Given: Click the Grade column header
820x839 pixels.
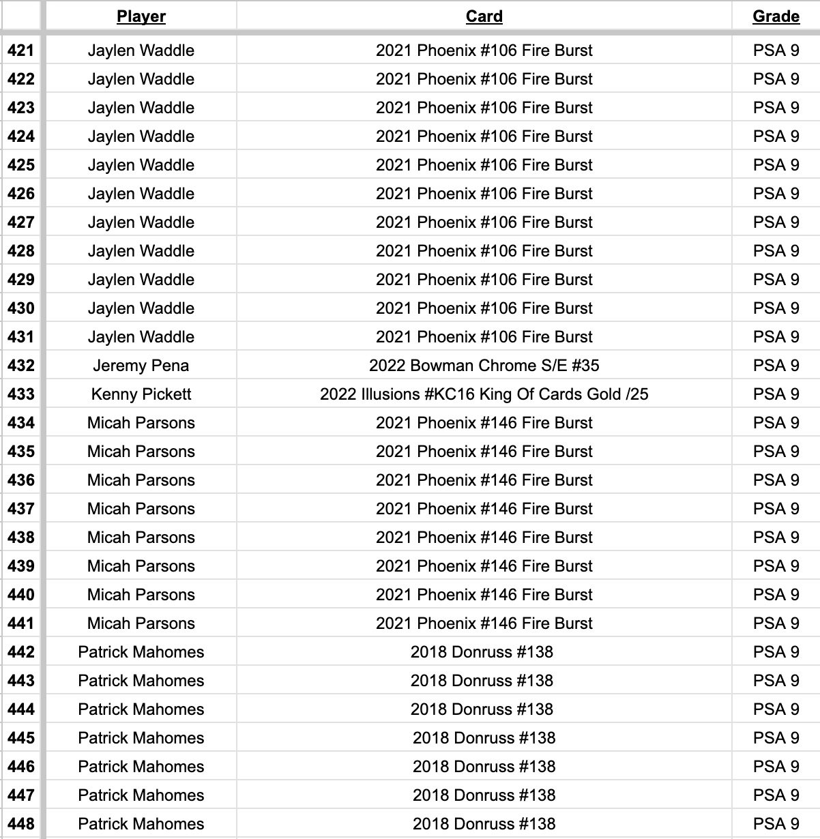Looking at the screenshot, I should pyautogui.click(x=776, y=16).
